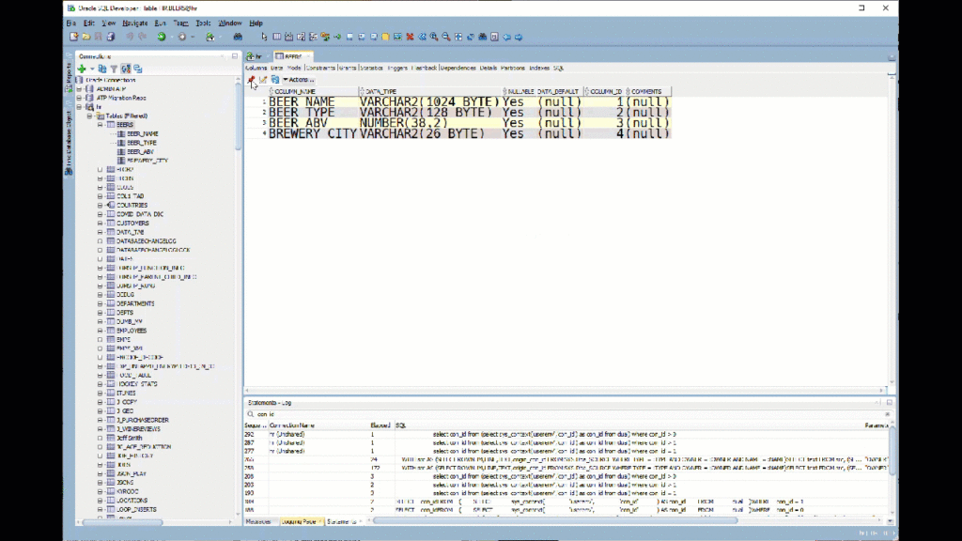Click the Undo toolbar icon
962x541 pixels.
[x=130, y=37]
